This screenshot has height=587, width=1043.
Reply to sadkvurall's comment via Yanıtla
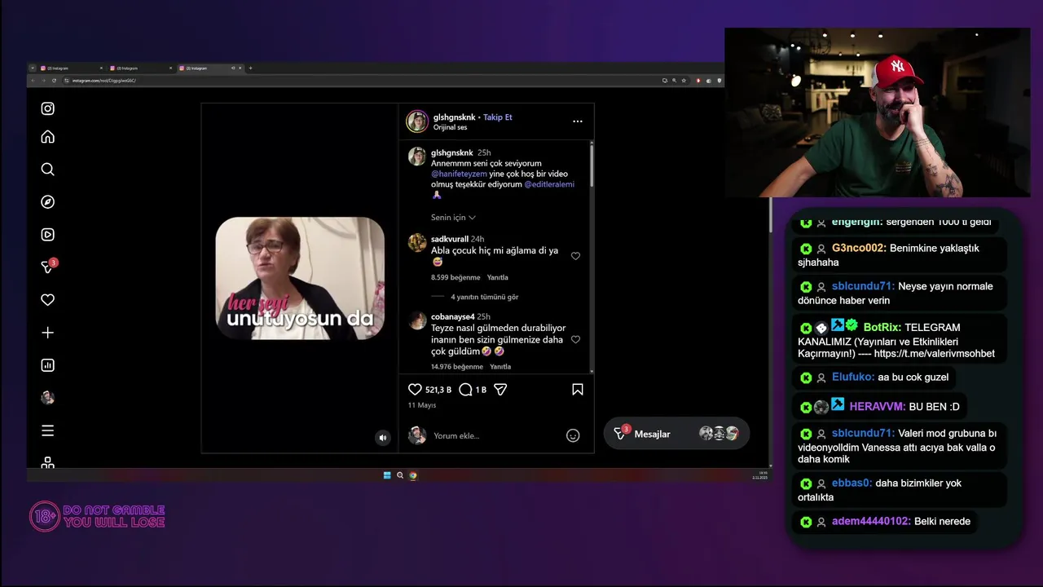pos(497,277)
